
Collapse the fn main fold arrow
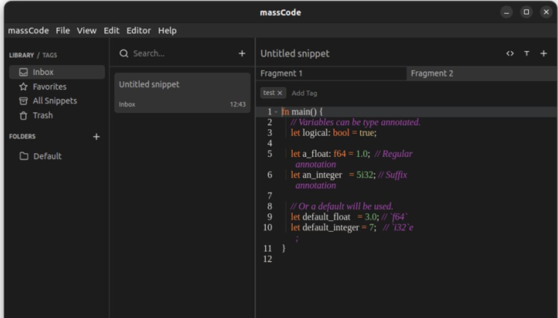click(276, 112)
